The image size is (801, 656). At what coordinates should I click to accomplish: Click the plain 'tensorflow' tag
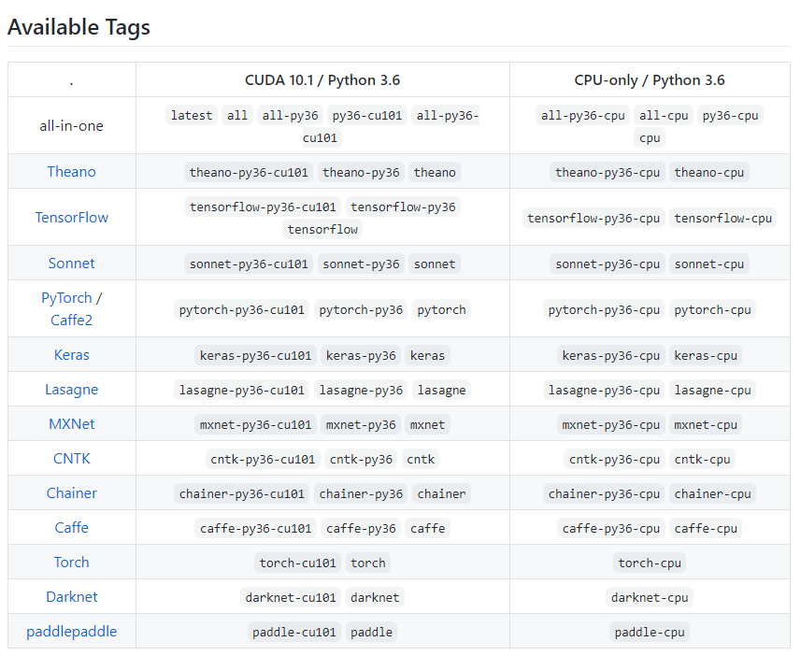(322, 229)
